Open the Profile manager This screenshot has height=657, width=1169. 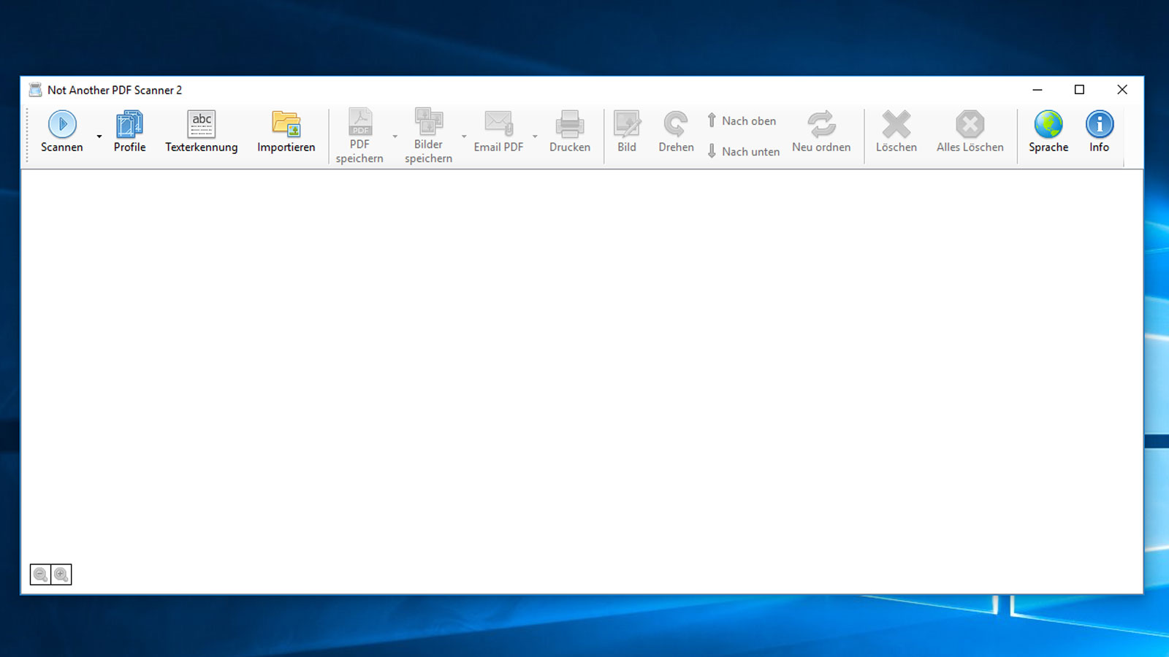click(129, 131)
